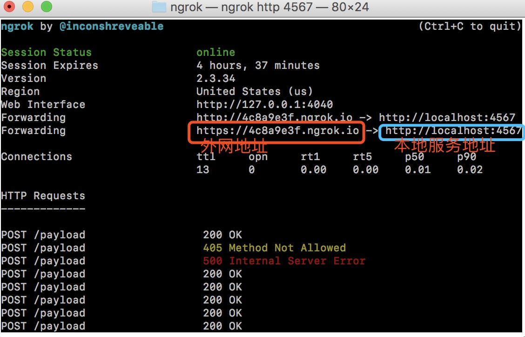Click the p90 value 0.02
Image resolution: width=525 pixels, height=337 pixels.
tap(470, 170)
